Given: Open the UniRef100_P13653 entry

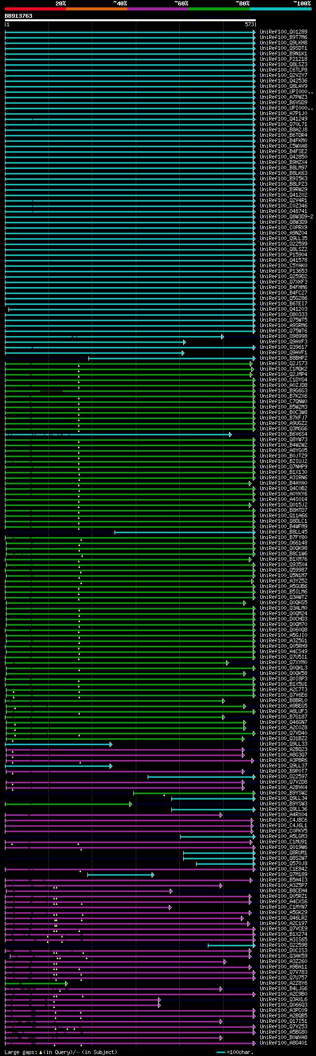Looking at the screenshot, I should [283, 271].
